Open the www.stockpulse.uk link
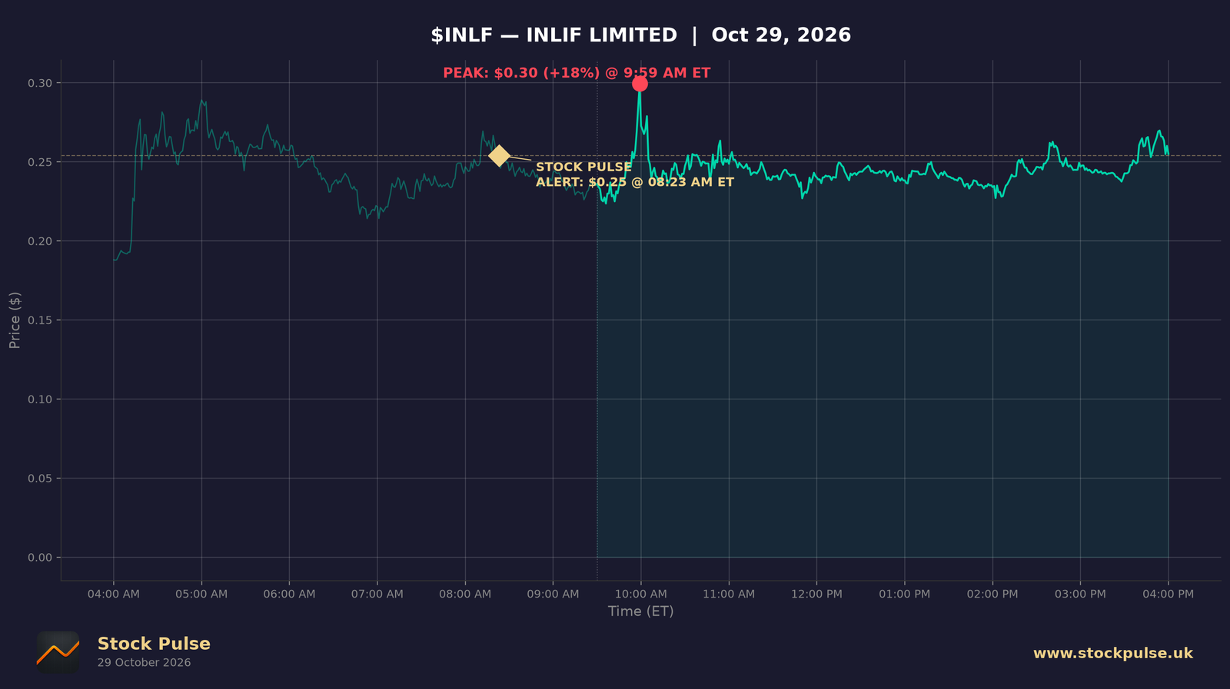 [1112, 653]
